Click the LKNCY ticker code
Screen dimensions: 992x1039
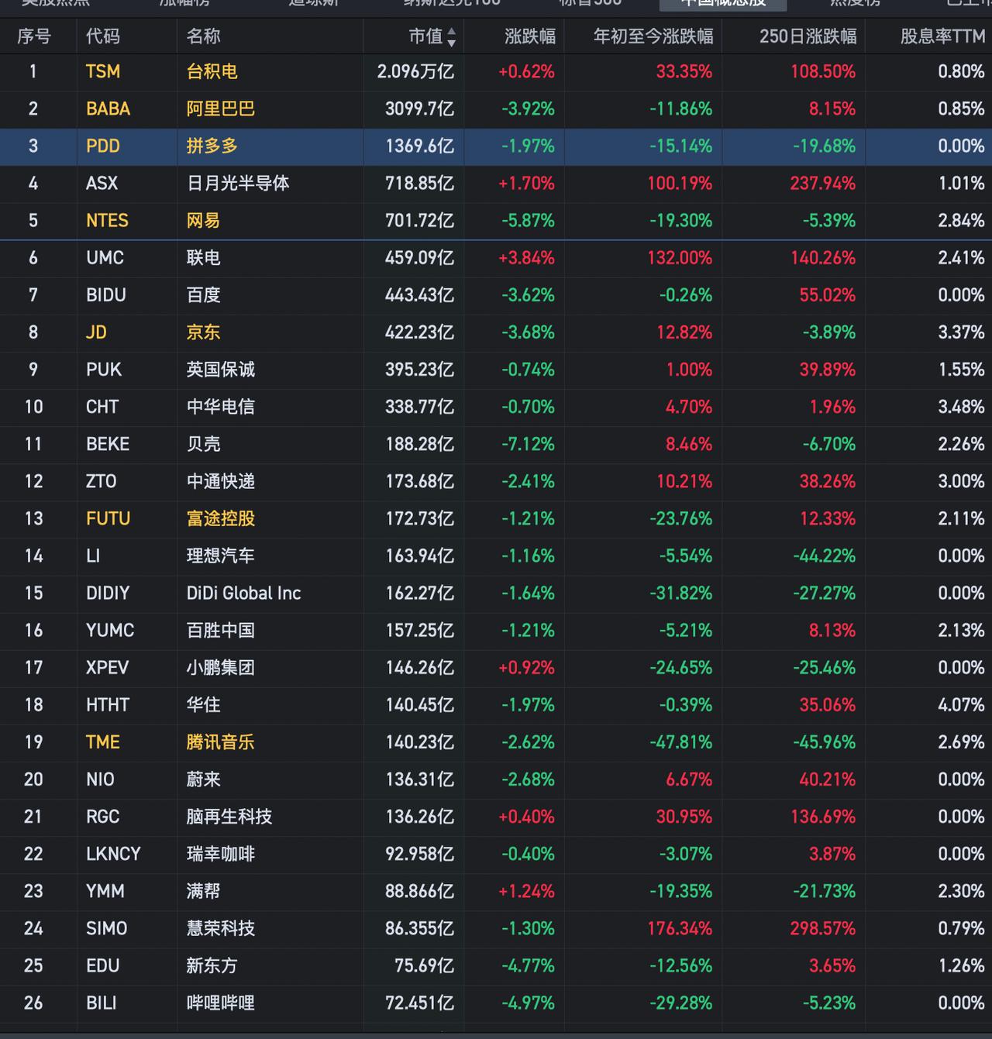point(113,854)
